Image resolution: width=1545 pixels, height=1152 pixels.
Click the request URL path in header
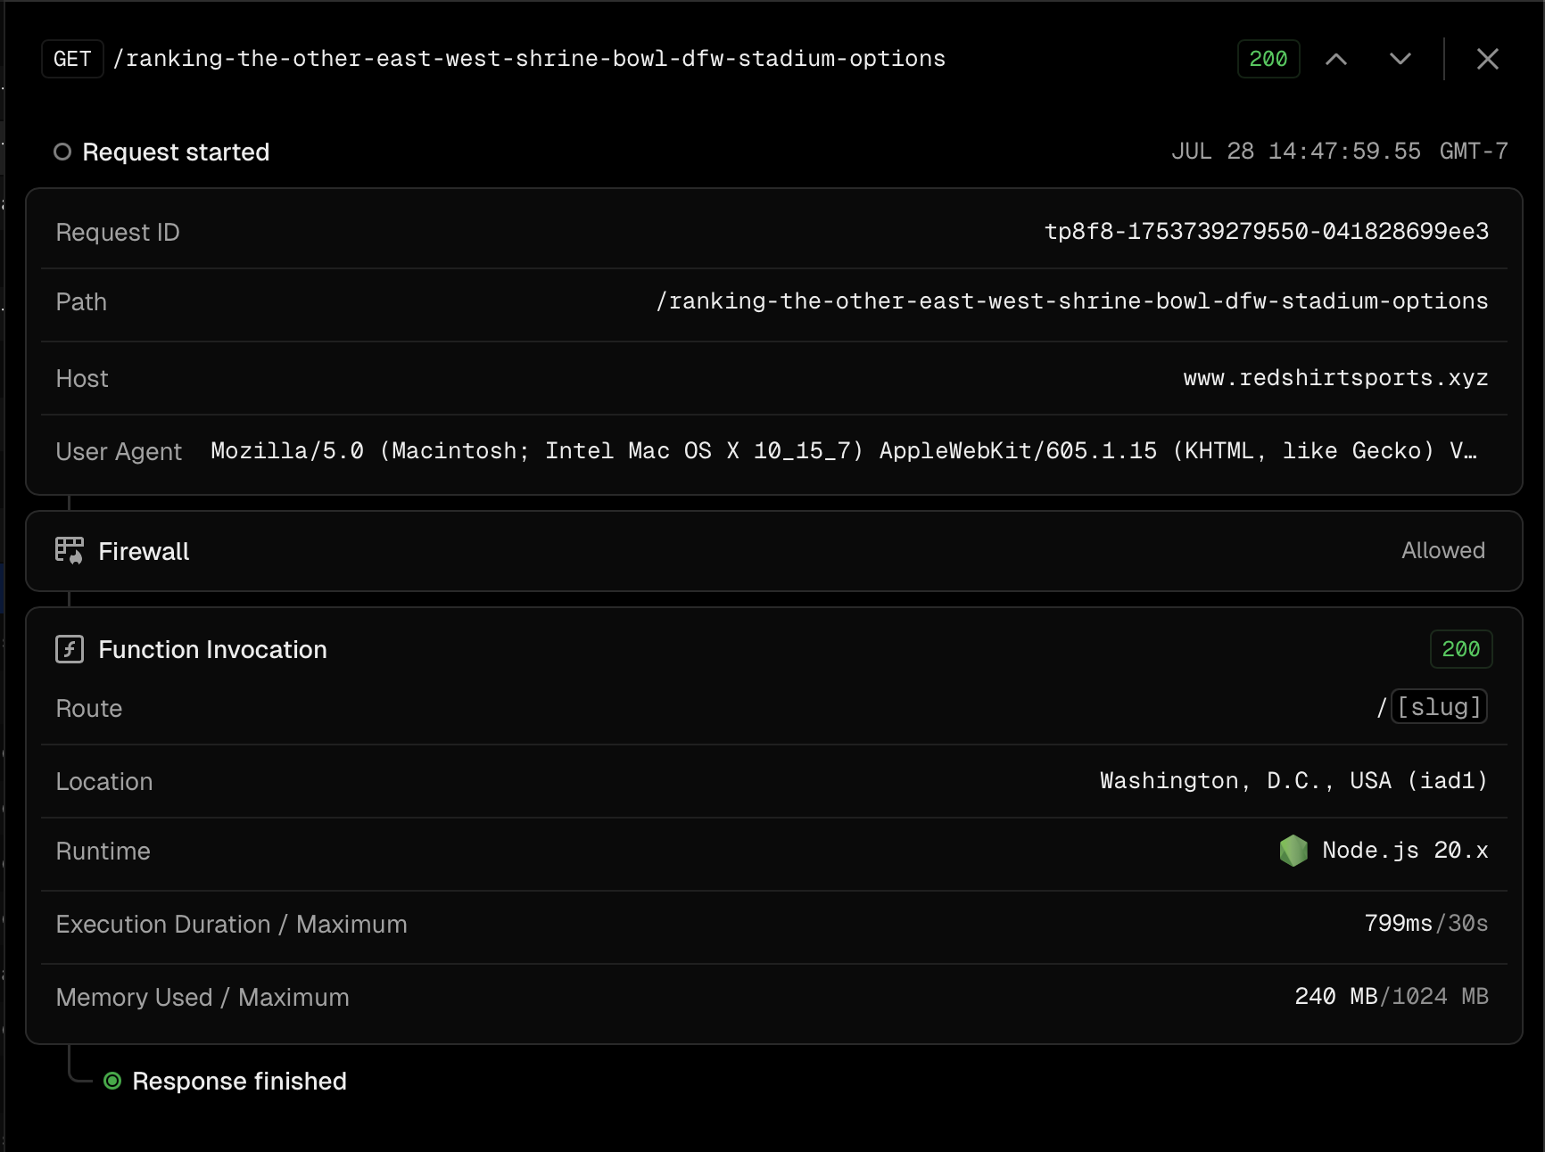coord(529,59)
